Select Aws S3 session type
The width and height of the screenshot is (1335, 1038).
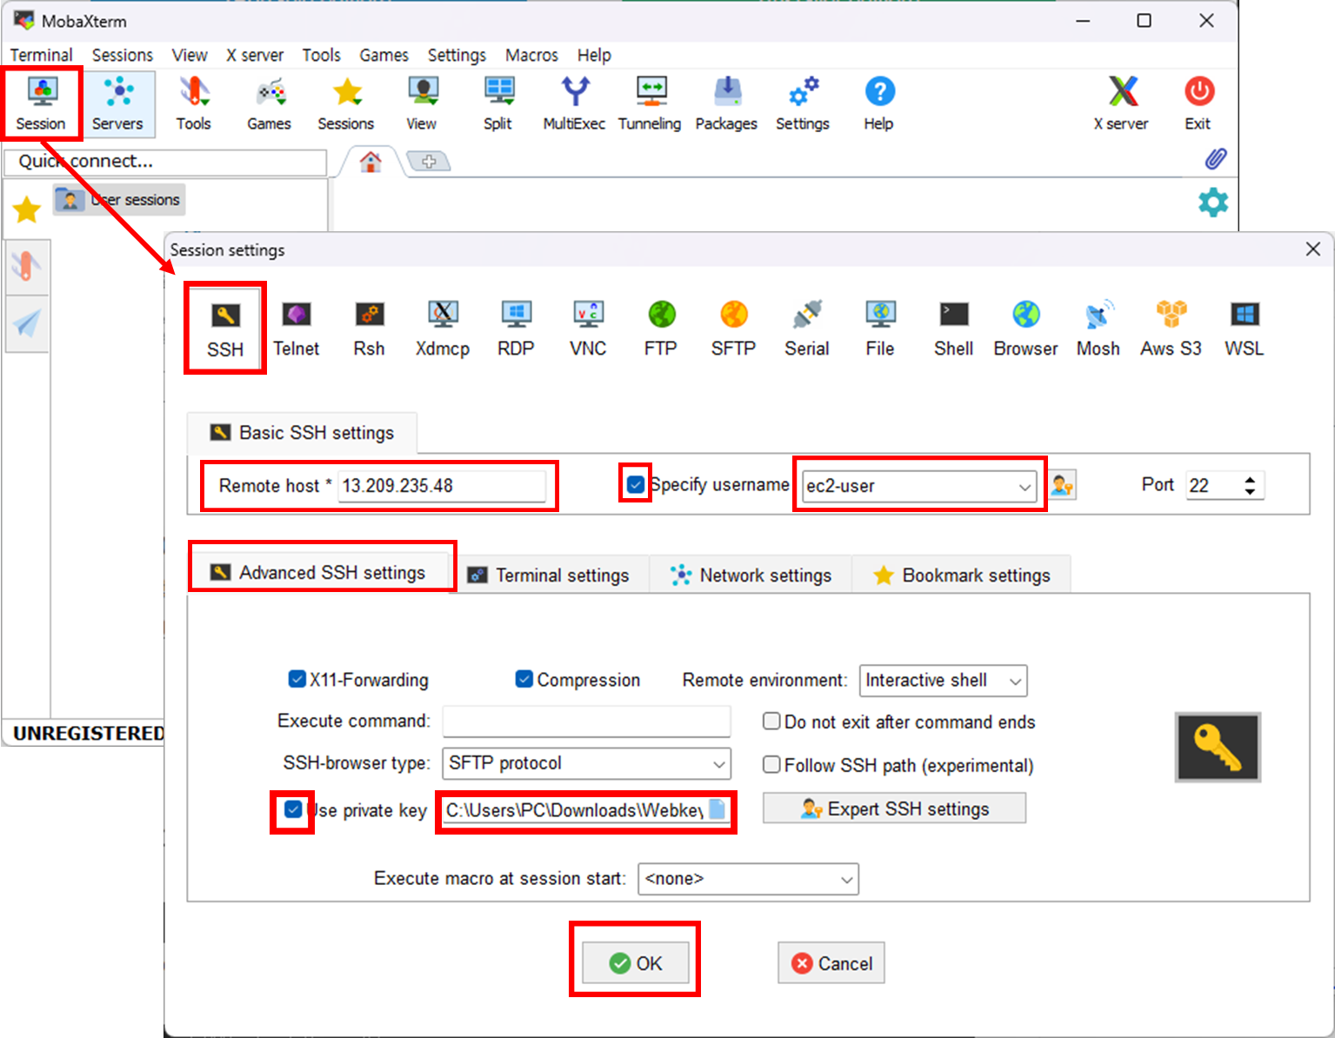1171,329
